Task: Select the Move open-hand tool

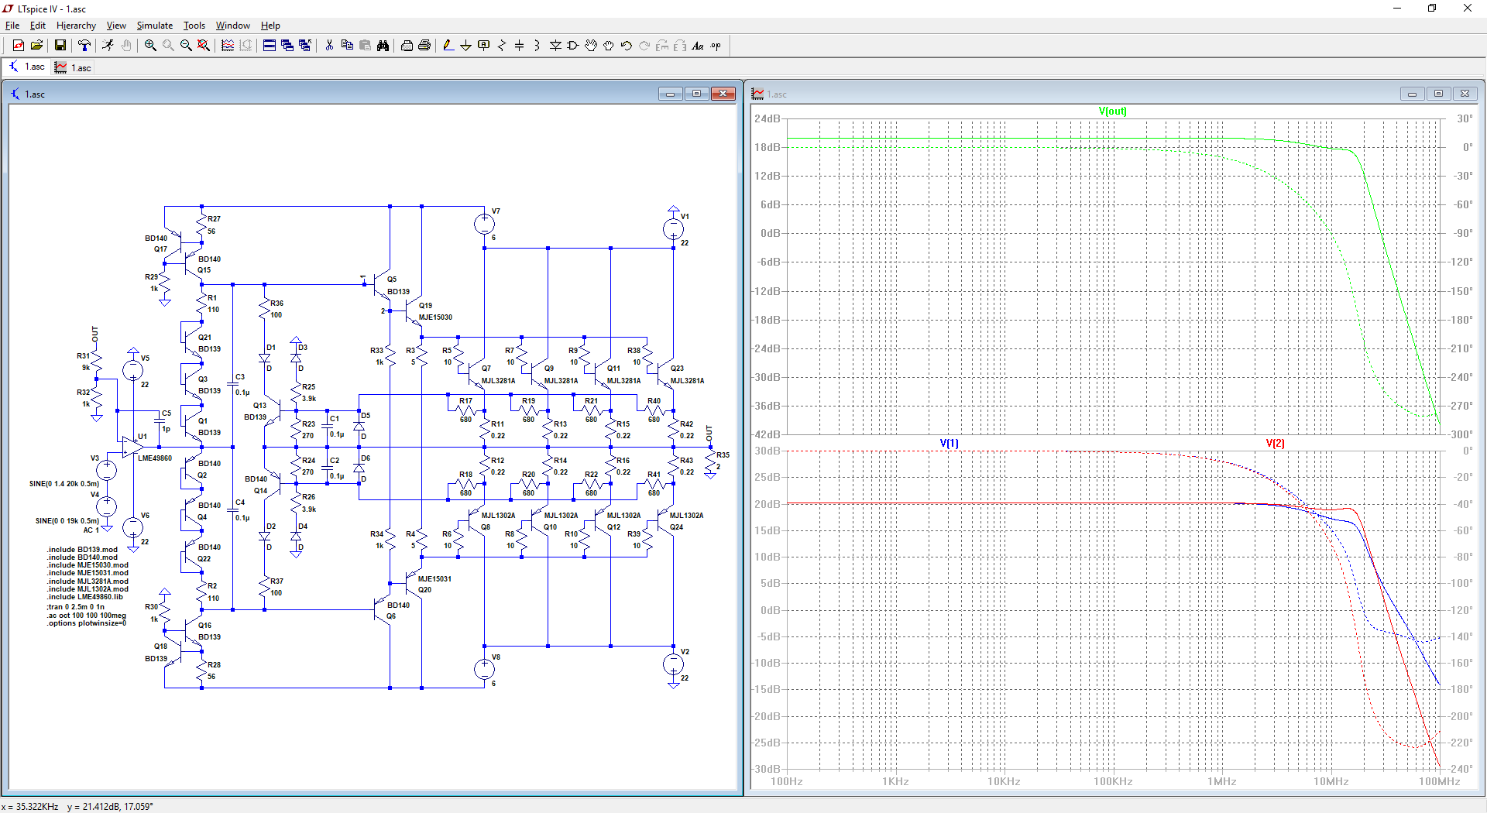Action: click(x=591, y=46)
